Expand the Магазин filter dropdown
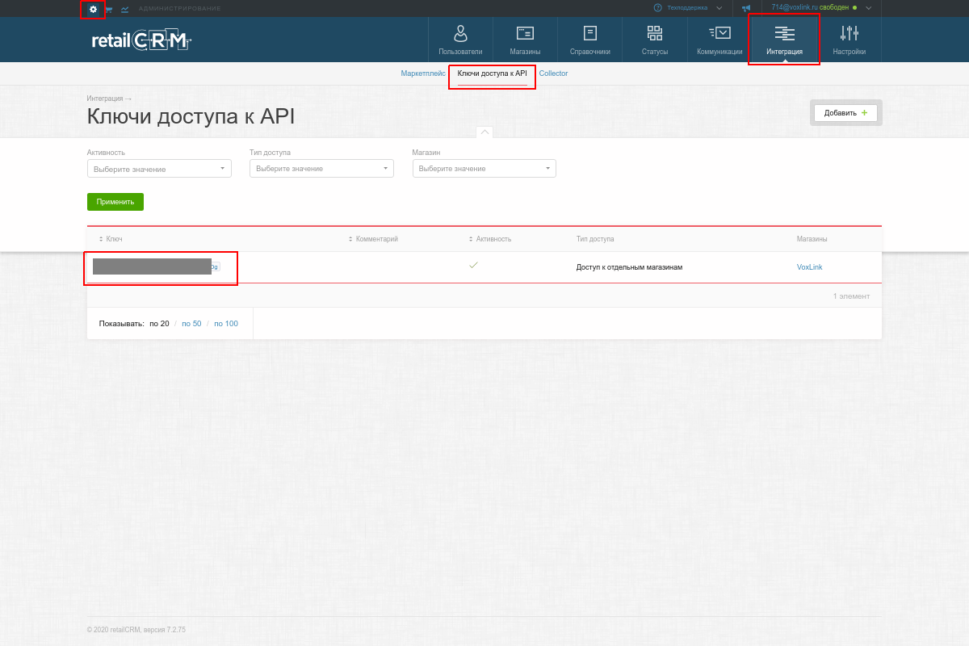Viewport: 969px width, 646px height. [x=484, y=169]
